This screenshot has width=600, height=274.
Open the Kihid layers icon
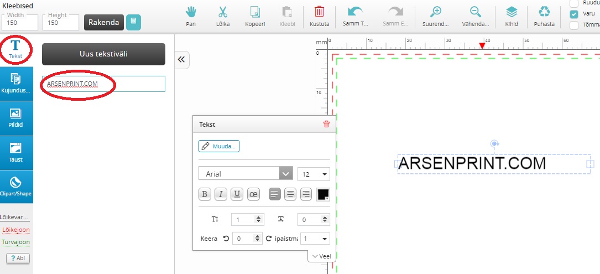click(x=512, y=13)
